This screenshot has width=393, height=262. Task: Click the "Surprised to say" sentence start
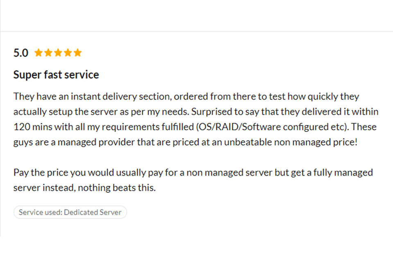[226, 112]
